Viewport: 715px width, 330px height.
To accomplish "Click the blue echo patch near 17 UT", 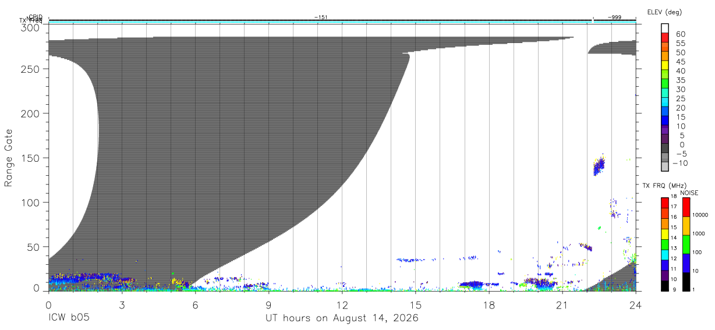I will [471, 285].
